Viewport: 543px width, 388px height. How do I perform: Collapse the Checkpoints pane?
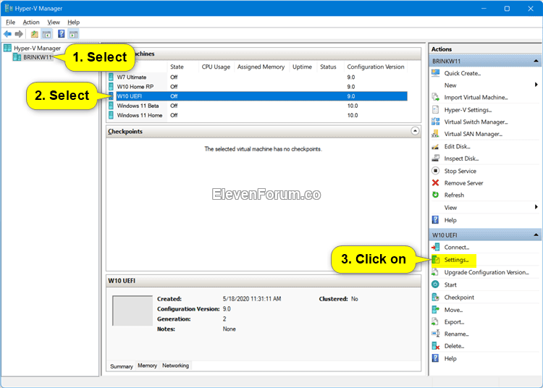click(x=415, y=131)
